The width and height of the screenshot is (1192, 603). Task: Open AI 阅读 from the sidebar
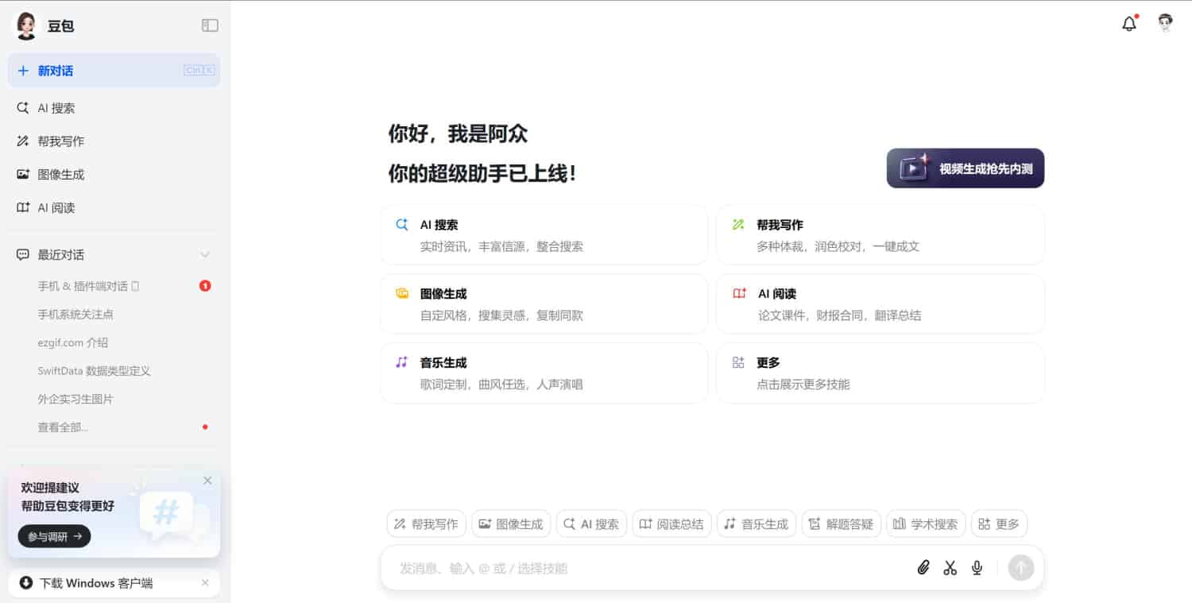click(x=56, y=207)
